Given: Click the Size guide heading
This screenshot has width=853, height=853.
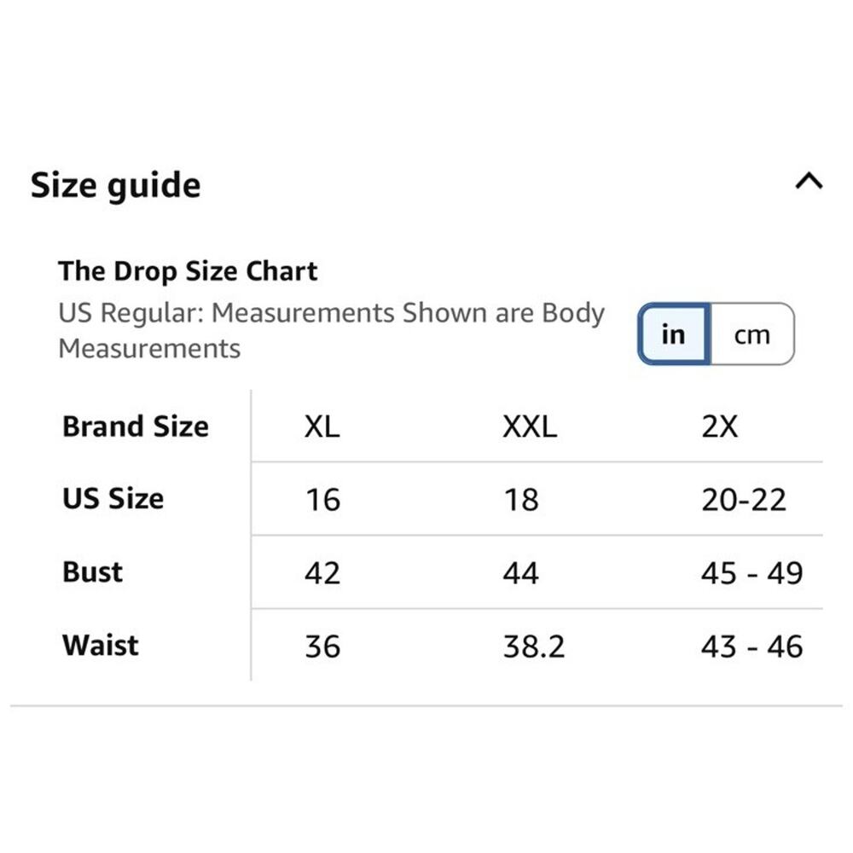Looking at the screenshot, I should (115, 185).
